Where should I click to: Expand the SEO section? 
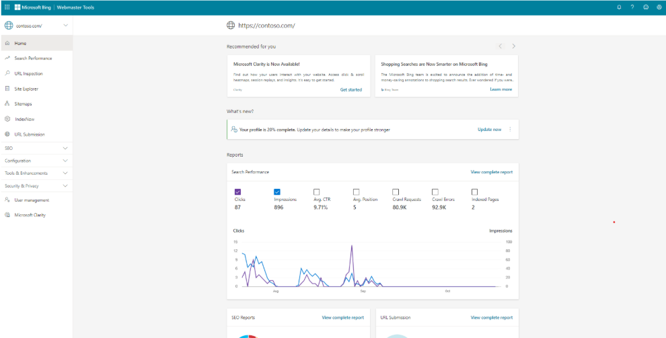click(36, 148)
